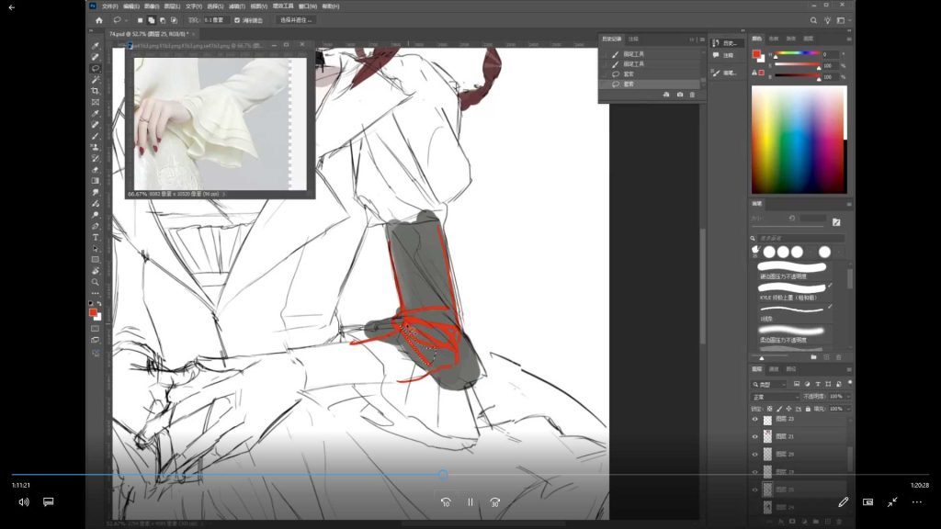941x529 pixels.
Task: Select the Gradient tool
Action: point(96,181)
